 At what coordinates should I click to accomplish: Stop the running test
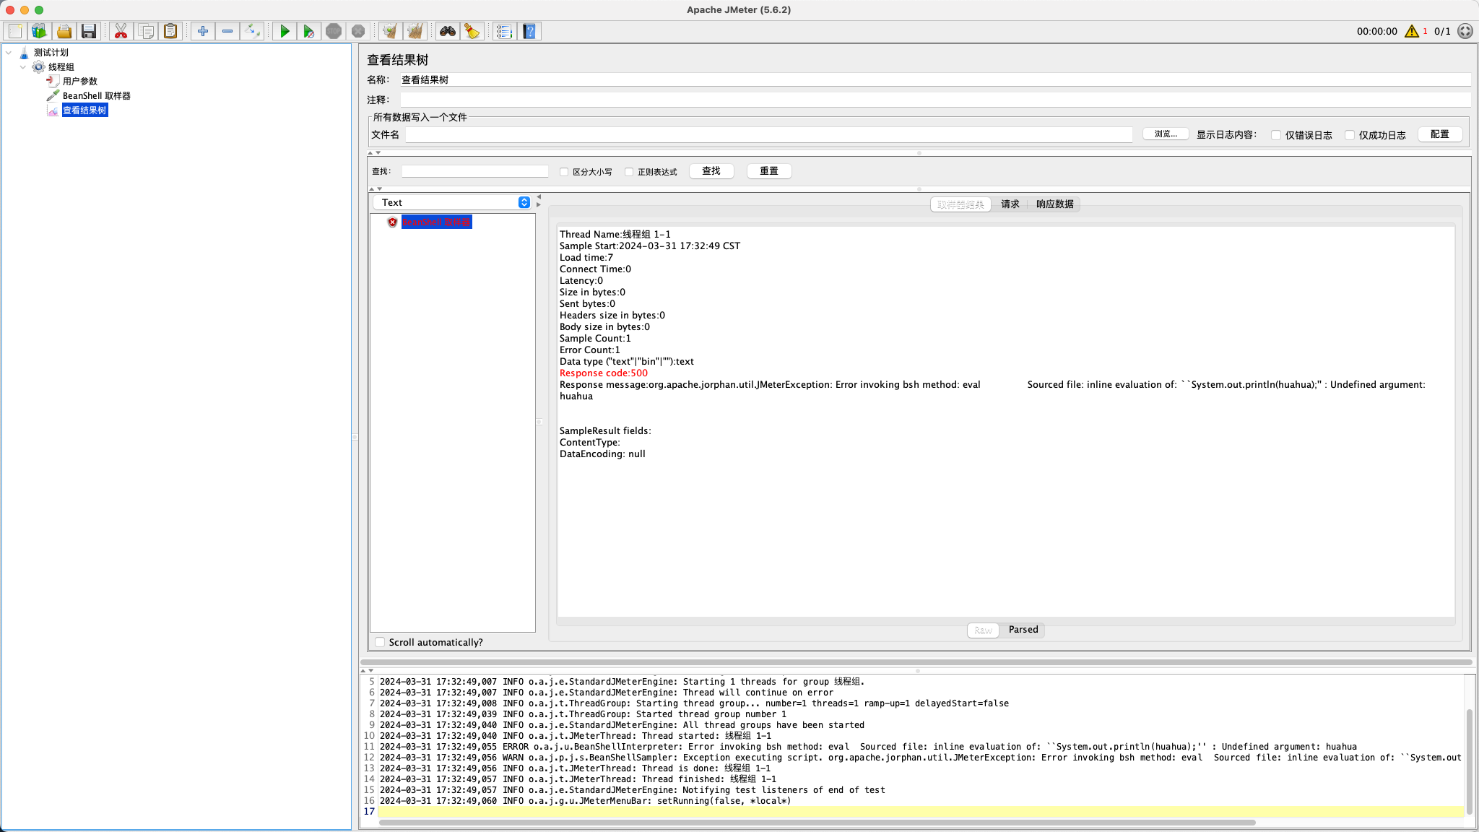click(x=334, y=31)
